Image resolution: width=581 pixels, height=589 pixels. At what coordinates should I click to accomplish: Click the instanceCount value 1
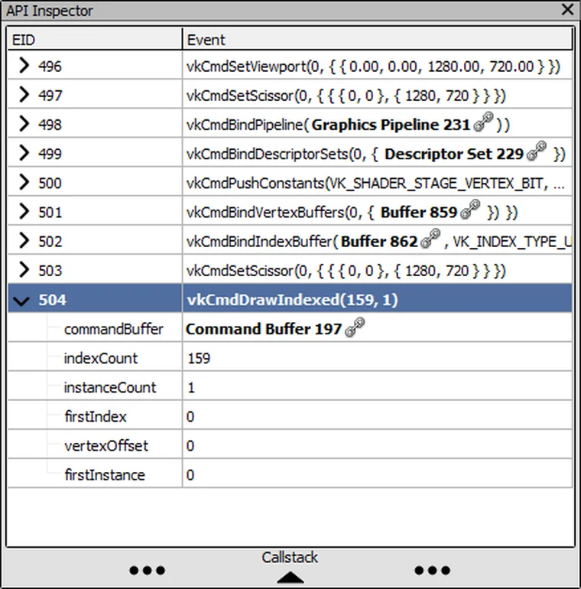pos(191,387)
